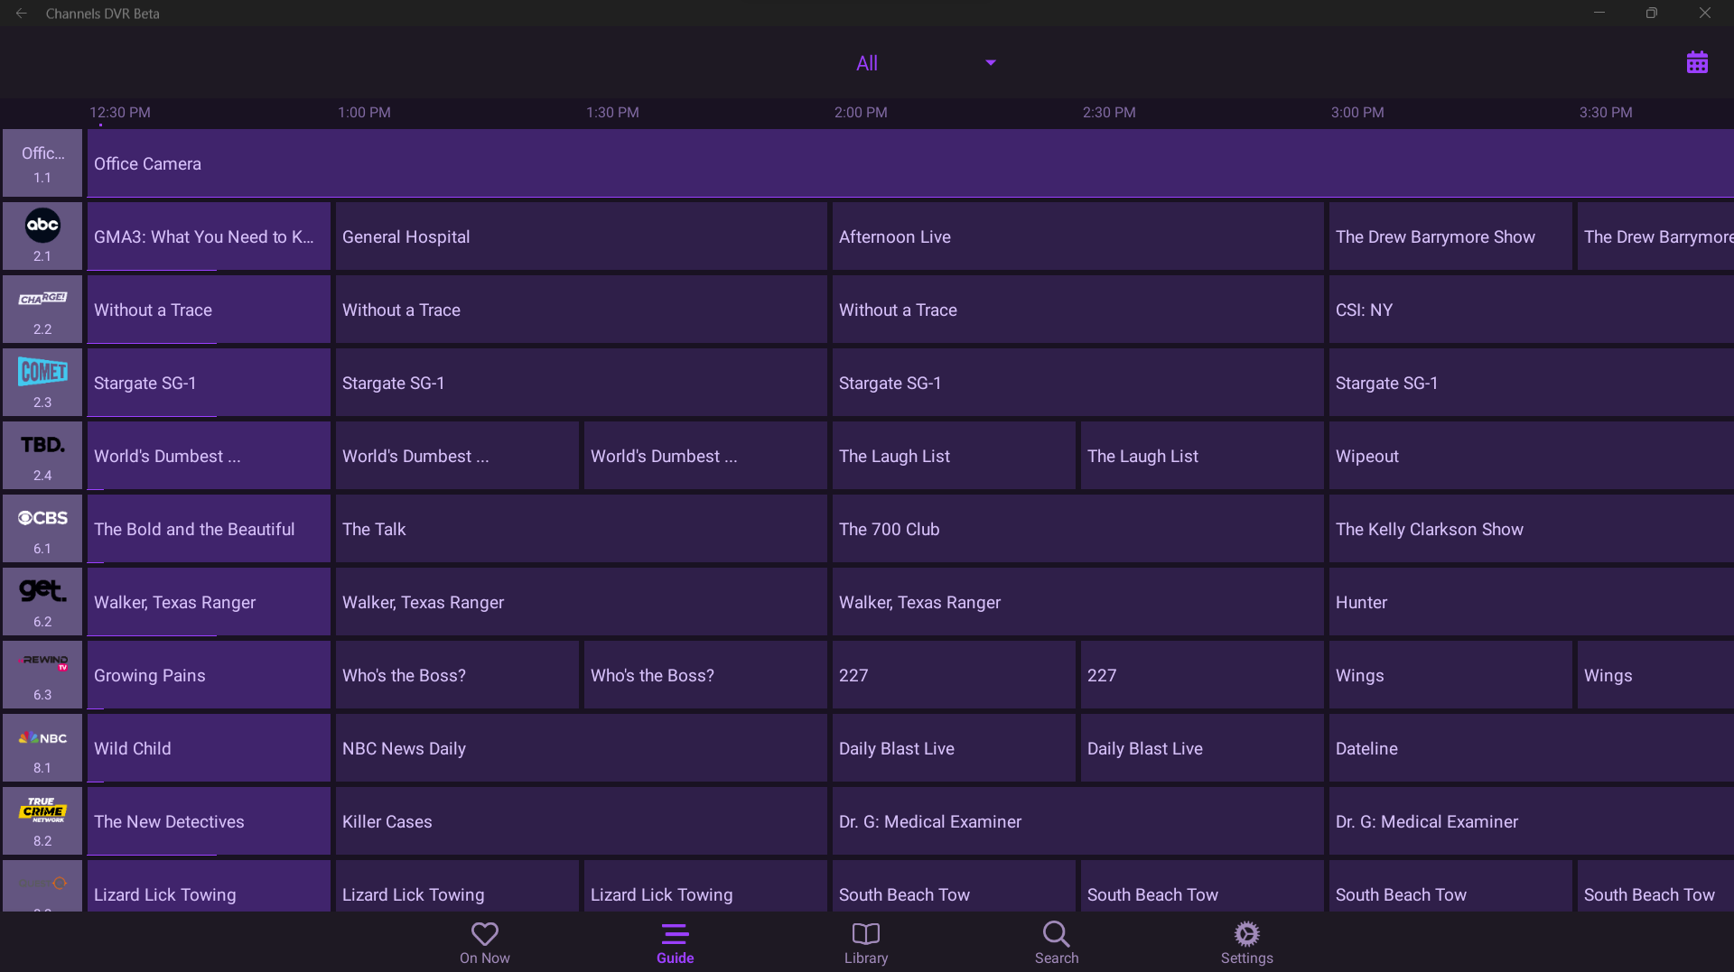Open the calendar date picker icon
The image size is (1734, 972).
1696,62
